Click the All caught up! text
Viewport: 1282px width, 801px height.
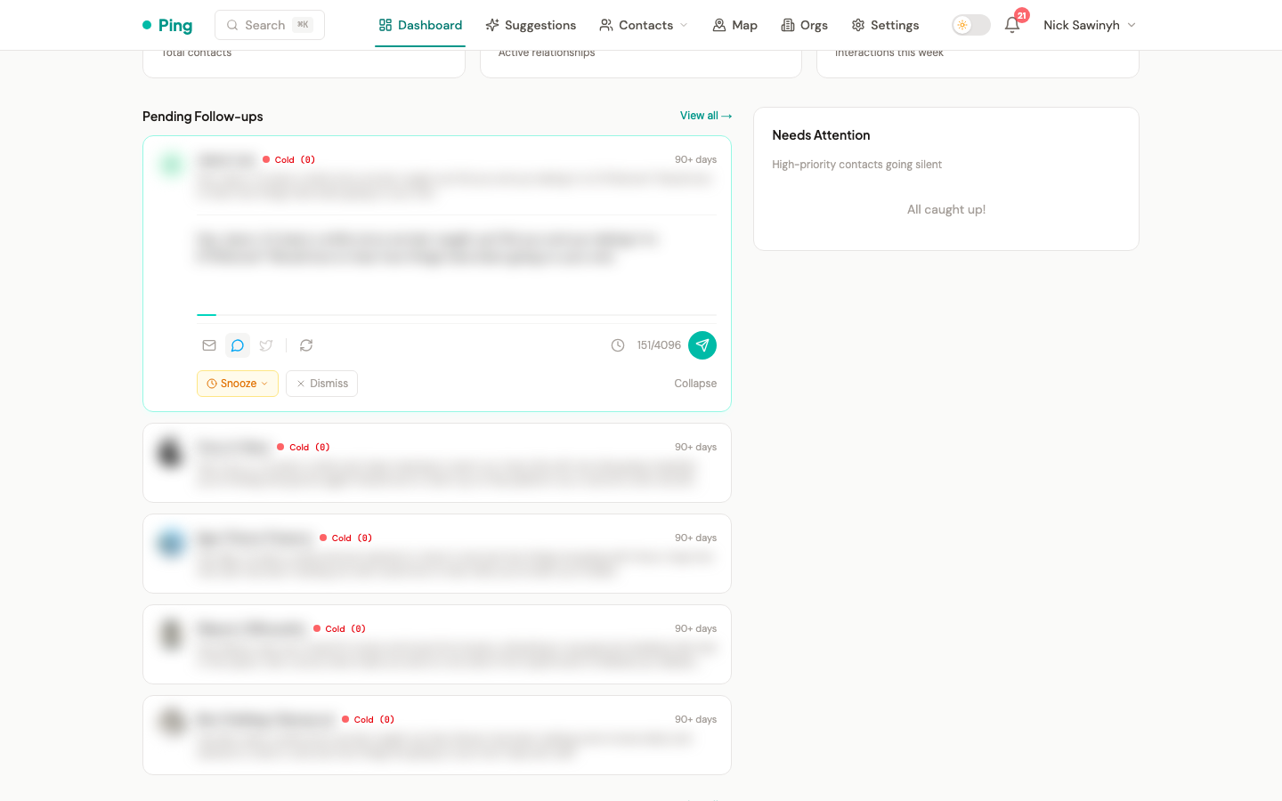946,210
